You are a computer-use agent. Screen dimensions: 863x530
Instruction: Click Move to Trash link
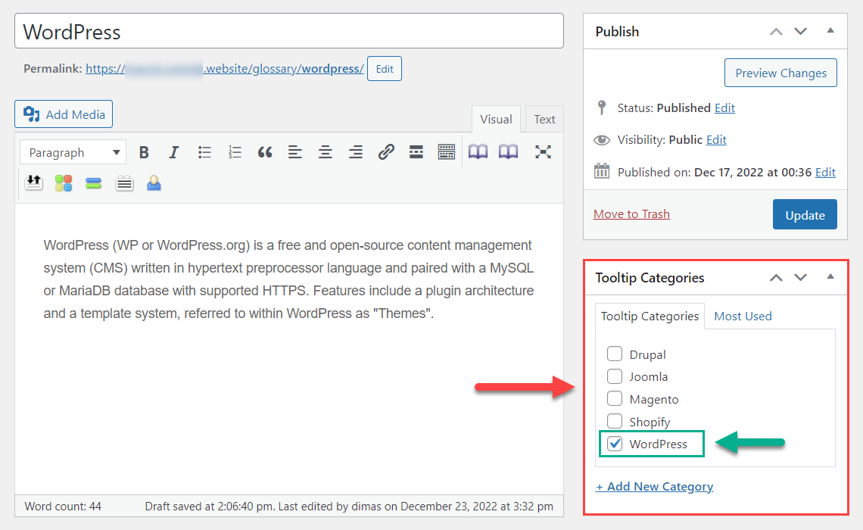[x=631, y=214]
